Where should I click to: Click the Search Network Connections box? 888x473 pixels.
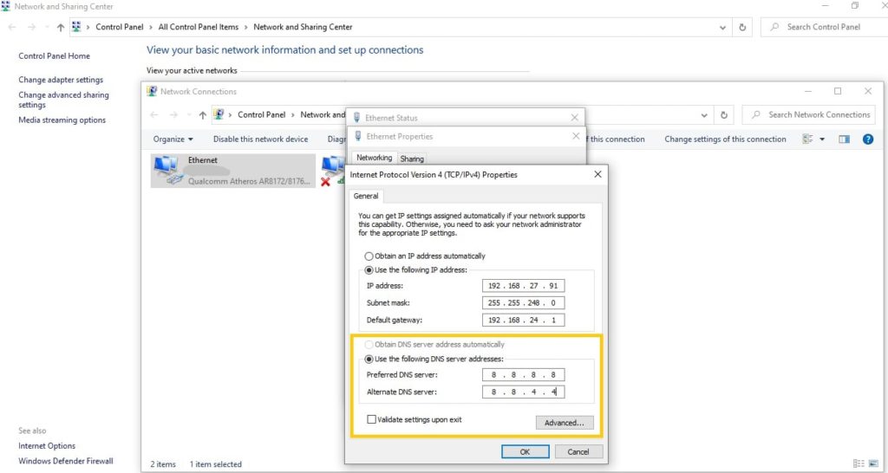(x=809, y=115)
